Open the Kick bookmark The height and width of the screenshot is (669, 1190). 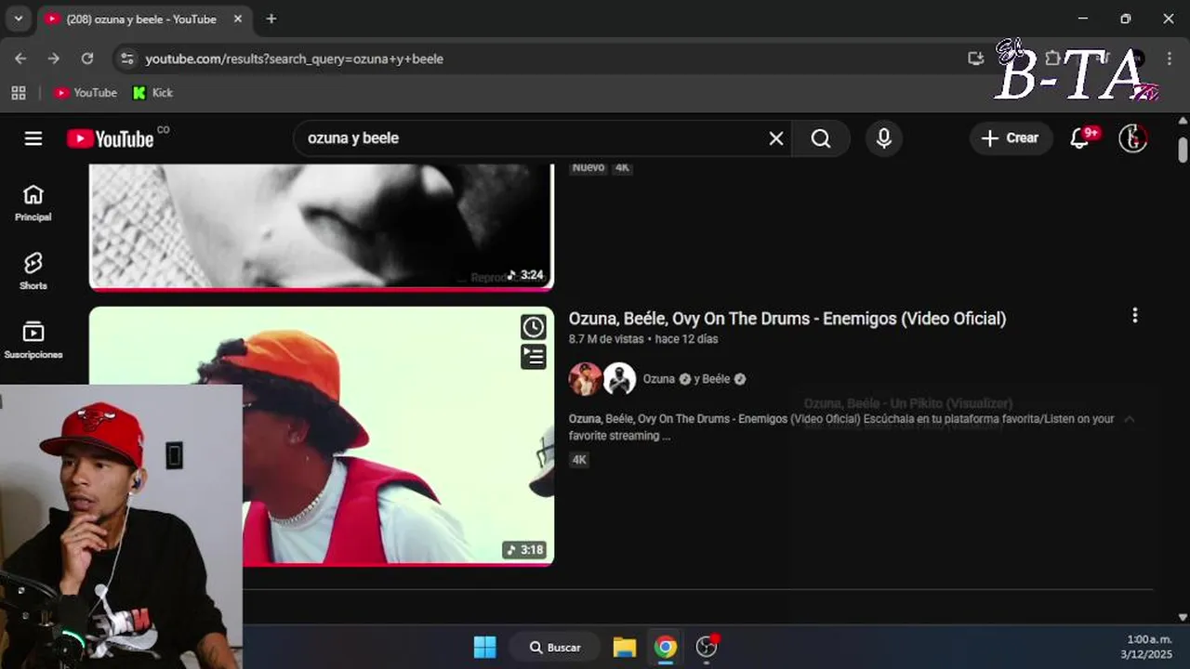(152, 93)
